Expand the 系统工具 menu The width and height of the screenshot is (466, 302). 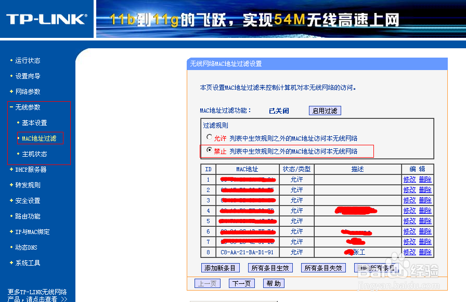tap(28, 263)
